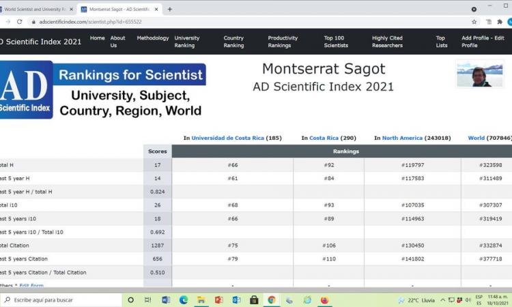Click the Edit Form link
The image size is (512, 307).
(31, 285)
